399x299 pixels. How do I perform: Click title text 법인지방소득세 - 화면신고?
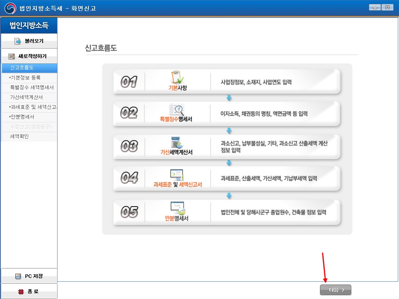point(58,8)
